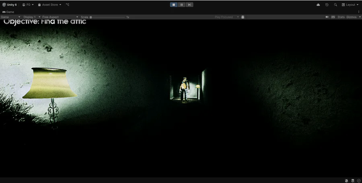Click the 'Objective: Find the attic' text

45,22
